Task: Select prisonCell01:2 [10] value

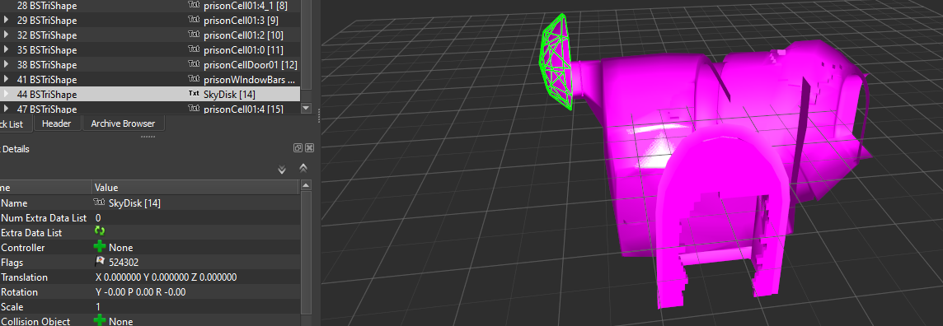Action: click(243, 35)
